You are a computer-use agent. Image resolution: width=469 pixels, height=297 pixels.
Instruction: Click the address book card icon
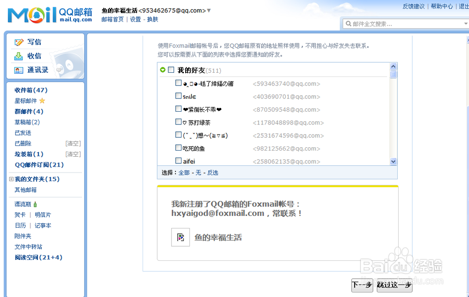tap(19, 70)
